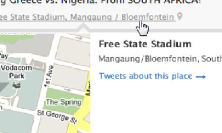The height and width of the screenshot is (133, 222).
Task: Click the gray city block right of 1st Ave
Action: click(x=70, y=75)
